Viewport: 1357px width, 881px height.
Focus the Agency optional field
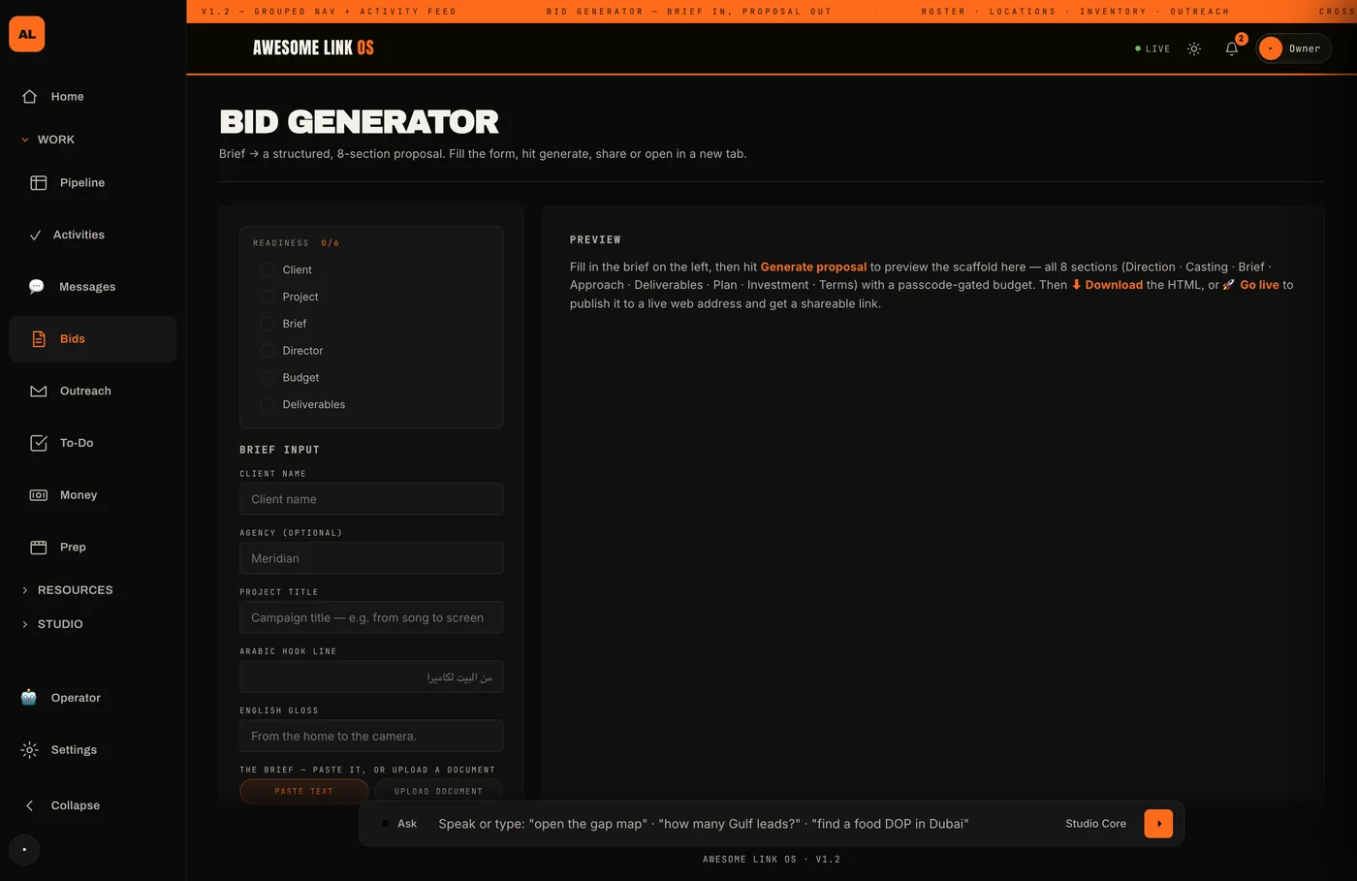pos(371,558)
